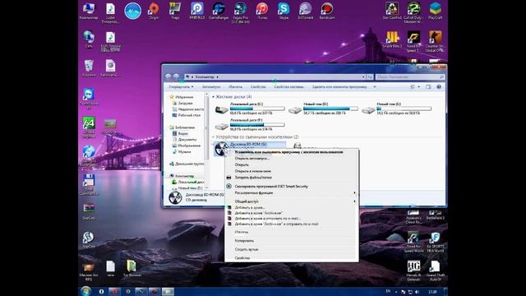
Task: Choose Scan with ESET Smart Security
Action: (x=291, y=187)
